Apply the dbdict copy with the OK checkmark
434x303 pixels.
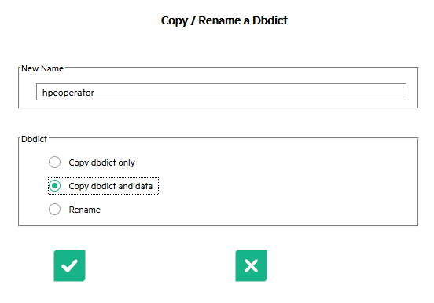click(69, 265)
